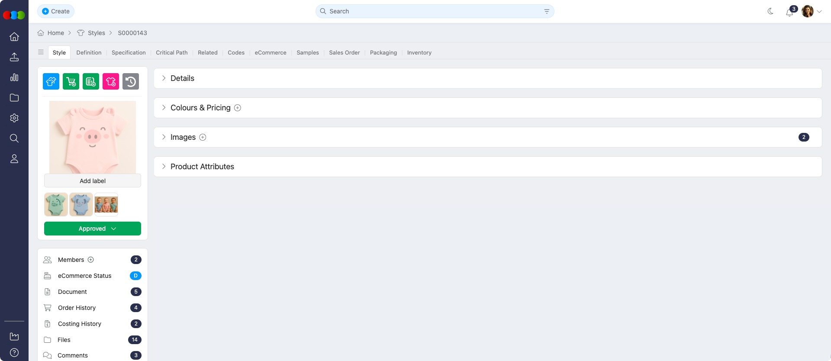Click the main pink pig bodysuit image
This screenshot has height=361, width=831.
(93, 137)
